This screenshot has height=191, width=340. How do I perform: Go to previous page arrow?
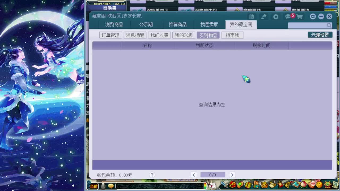coord(194,175)
